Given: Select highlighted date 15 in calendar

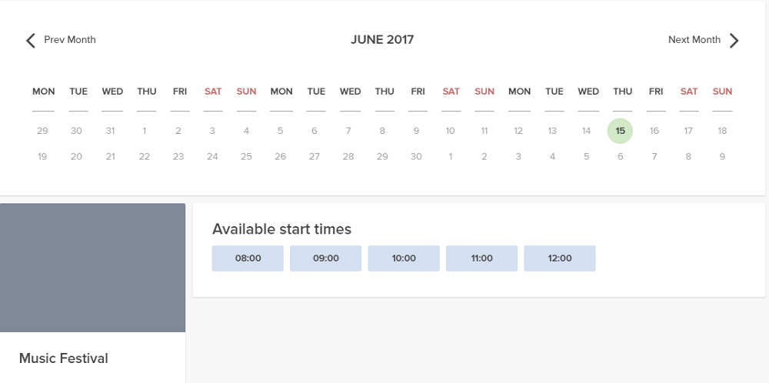Looking at the screenshot, I should tap(620, 131).
